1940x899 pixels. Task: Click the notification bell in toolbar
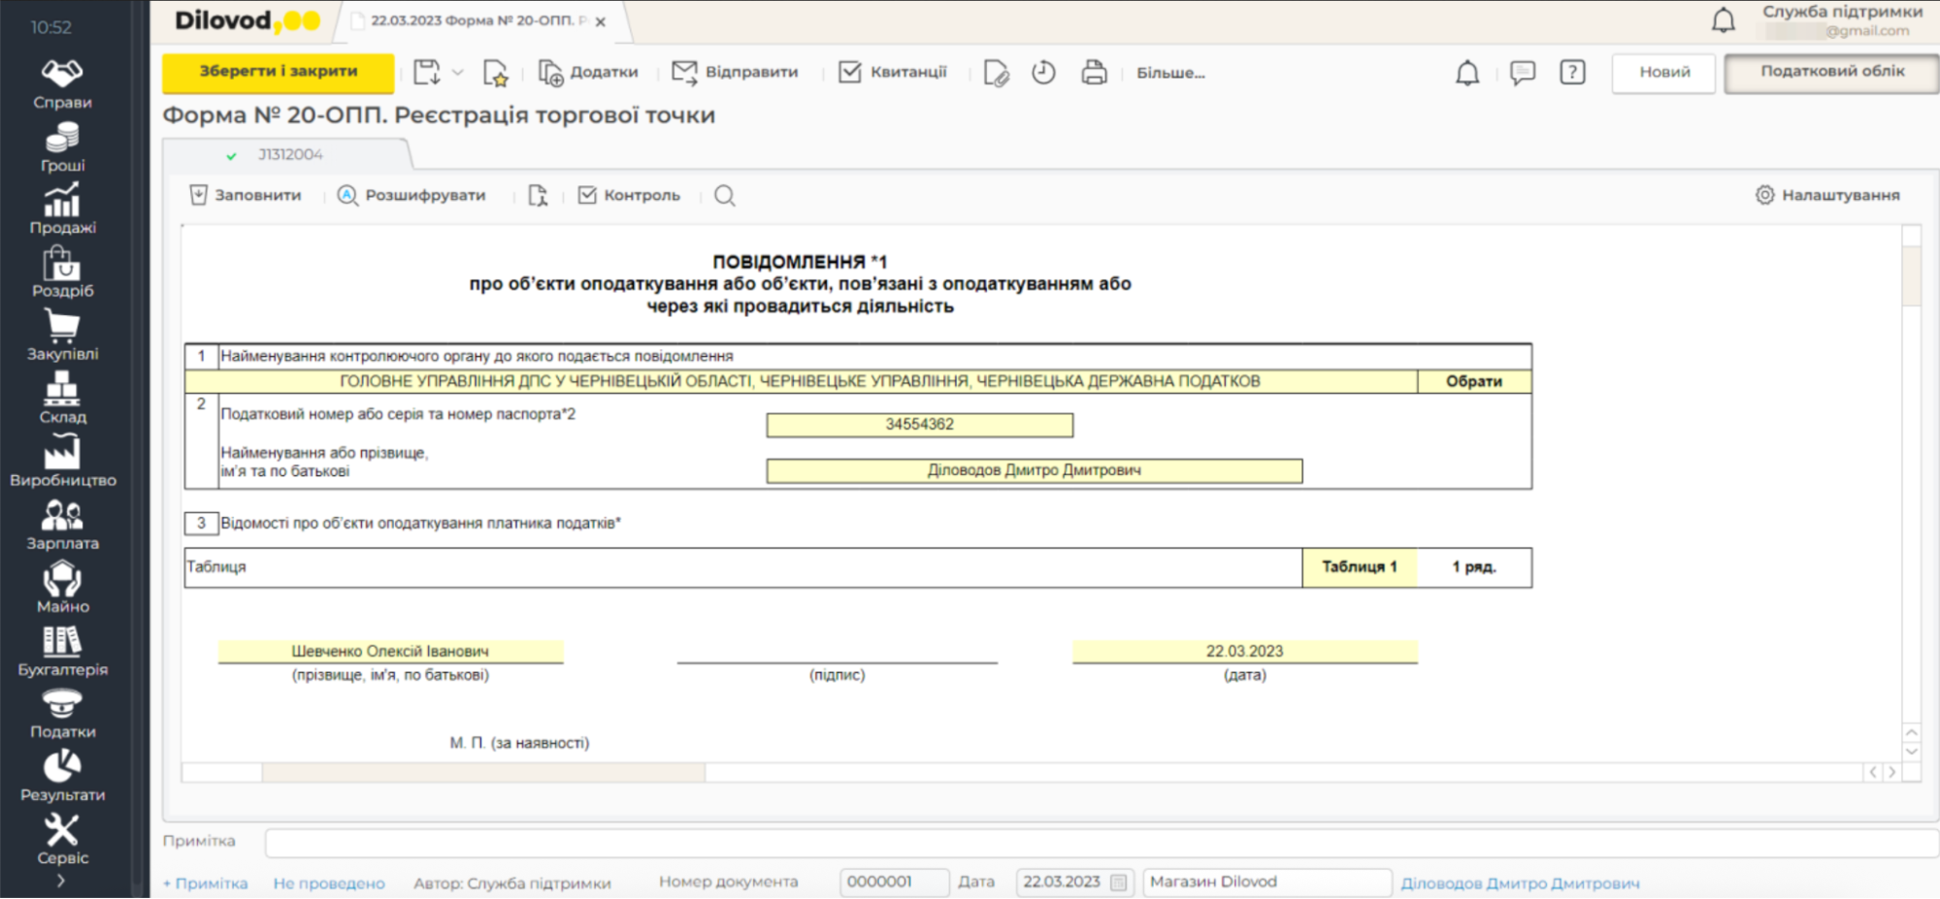click(x=1466, y=73)
